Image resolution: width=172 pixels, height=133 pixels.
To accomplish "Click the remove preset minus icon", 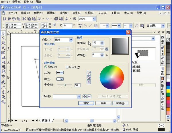I will (89, 96).
